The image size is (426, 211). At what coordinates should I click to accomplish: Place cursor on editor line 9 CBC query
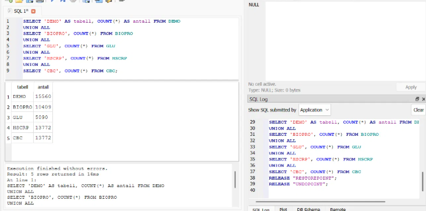[70, 71]
